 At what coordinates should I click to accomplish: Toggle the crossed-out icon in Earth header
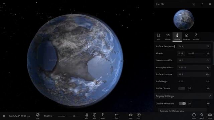[194, 4]
